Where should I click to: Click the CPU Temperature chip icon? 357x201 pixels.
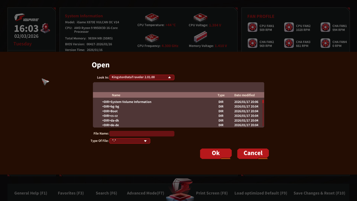point(152,17)
